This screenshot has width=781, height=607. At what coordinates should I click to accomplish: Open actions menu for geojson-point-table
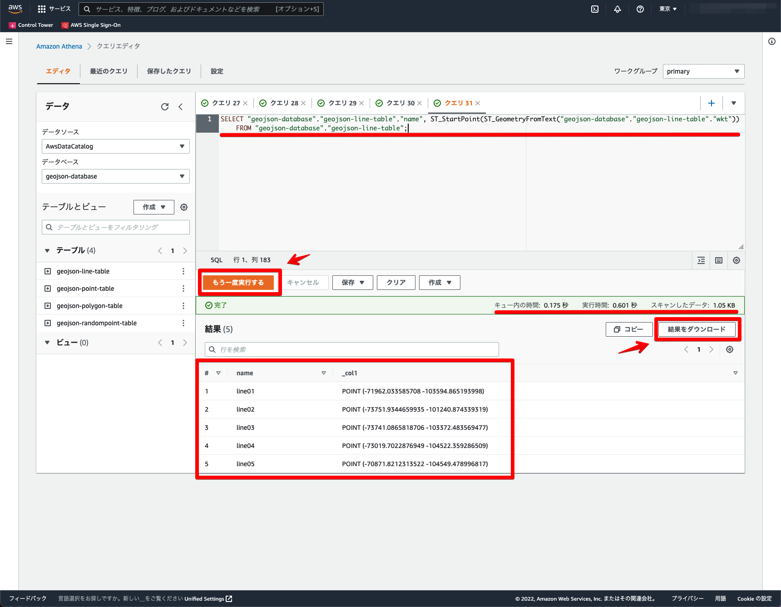pos(183,289)
